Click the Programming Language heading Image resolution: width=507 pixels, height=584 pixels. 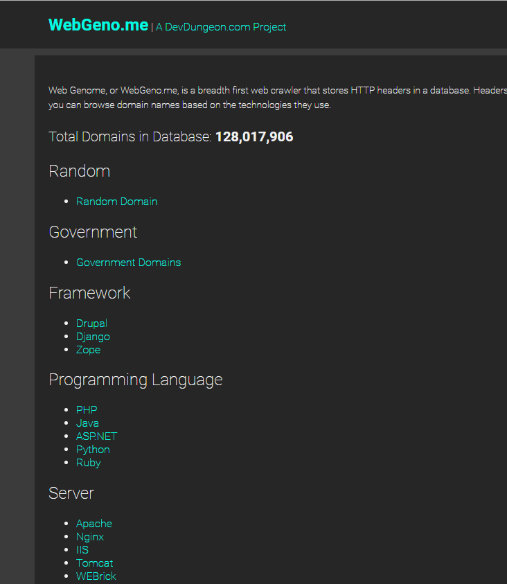click(x=136, y=380)
